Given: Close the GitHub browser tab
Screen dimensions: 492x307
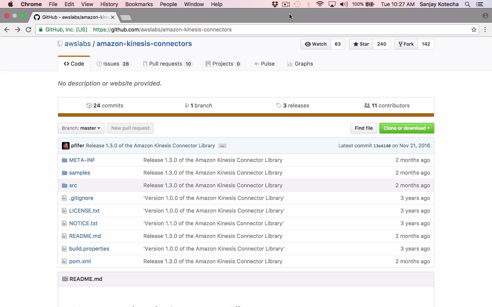Looking at the screenshot, I should tap(113, 17).
